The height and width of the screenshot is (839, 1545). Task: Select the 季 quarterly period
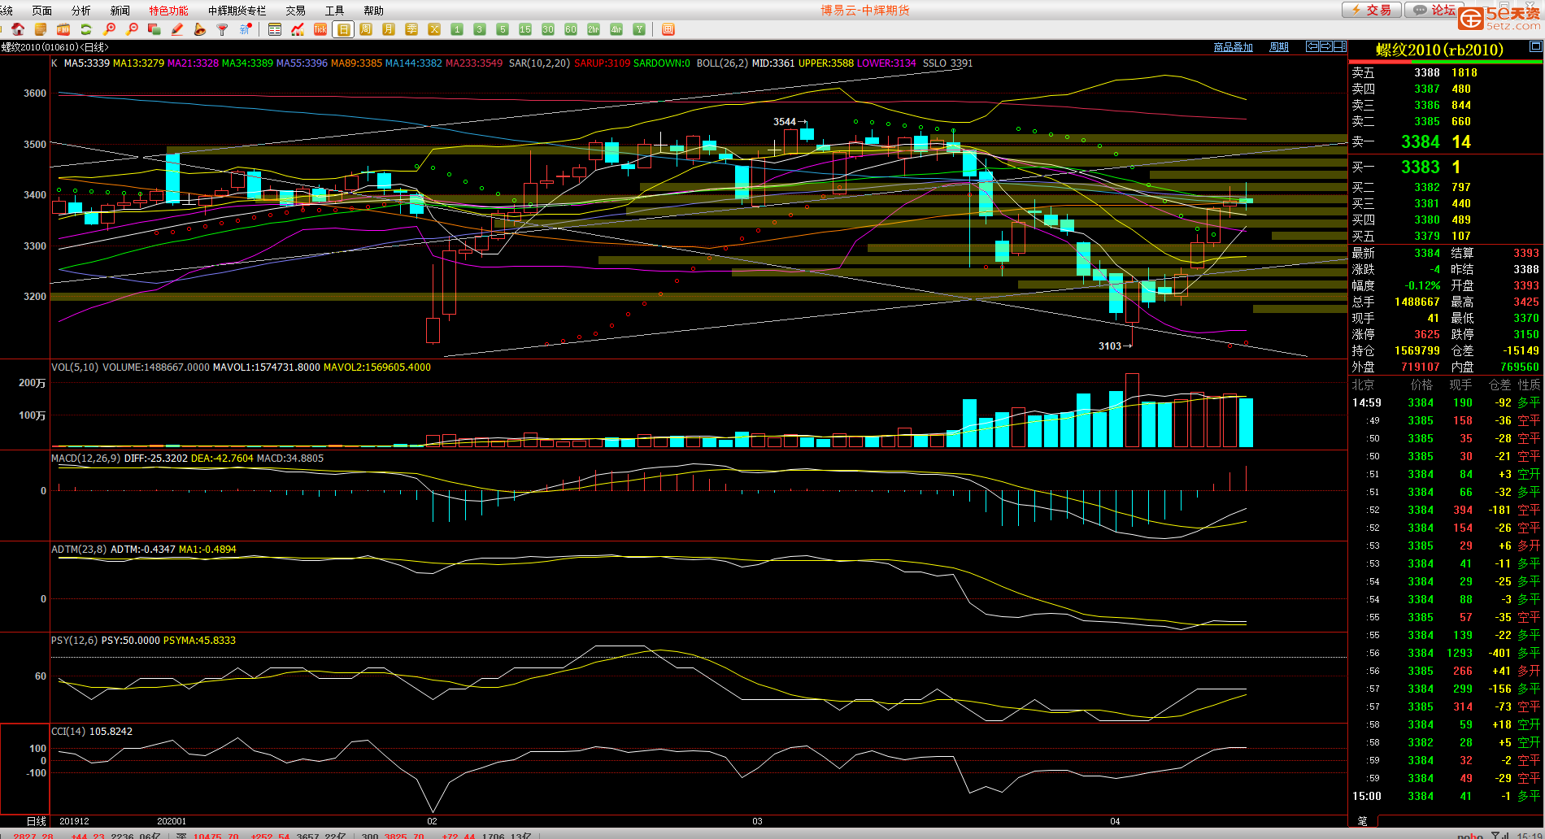[411, 29]
